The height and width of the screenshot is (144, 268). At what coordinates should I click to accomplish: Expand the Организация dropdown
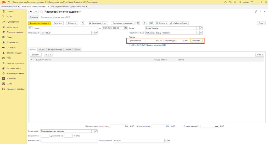click(x=93, y=33)
